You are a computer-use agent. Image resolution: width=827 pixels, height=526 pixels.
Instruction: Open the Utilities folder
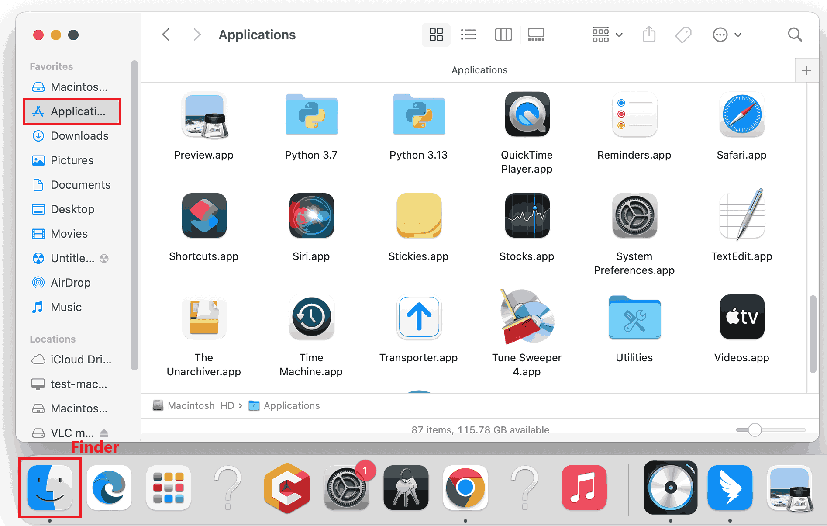[x=634, y=318]
